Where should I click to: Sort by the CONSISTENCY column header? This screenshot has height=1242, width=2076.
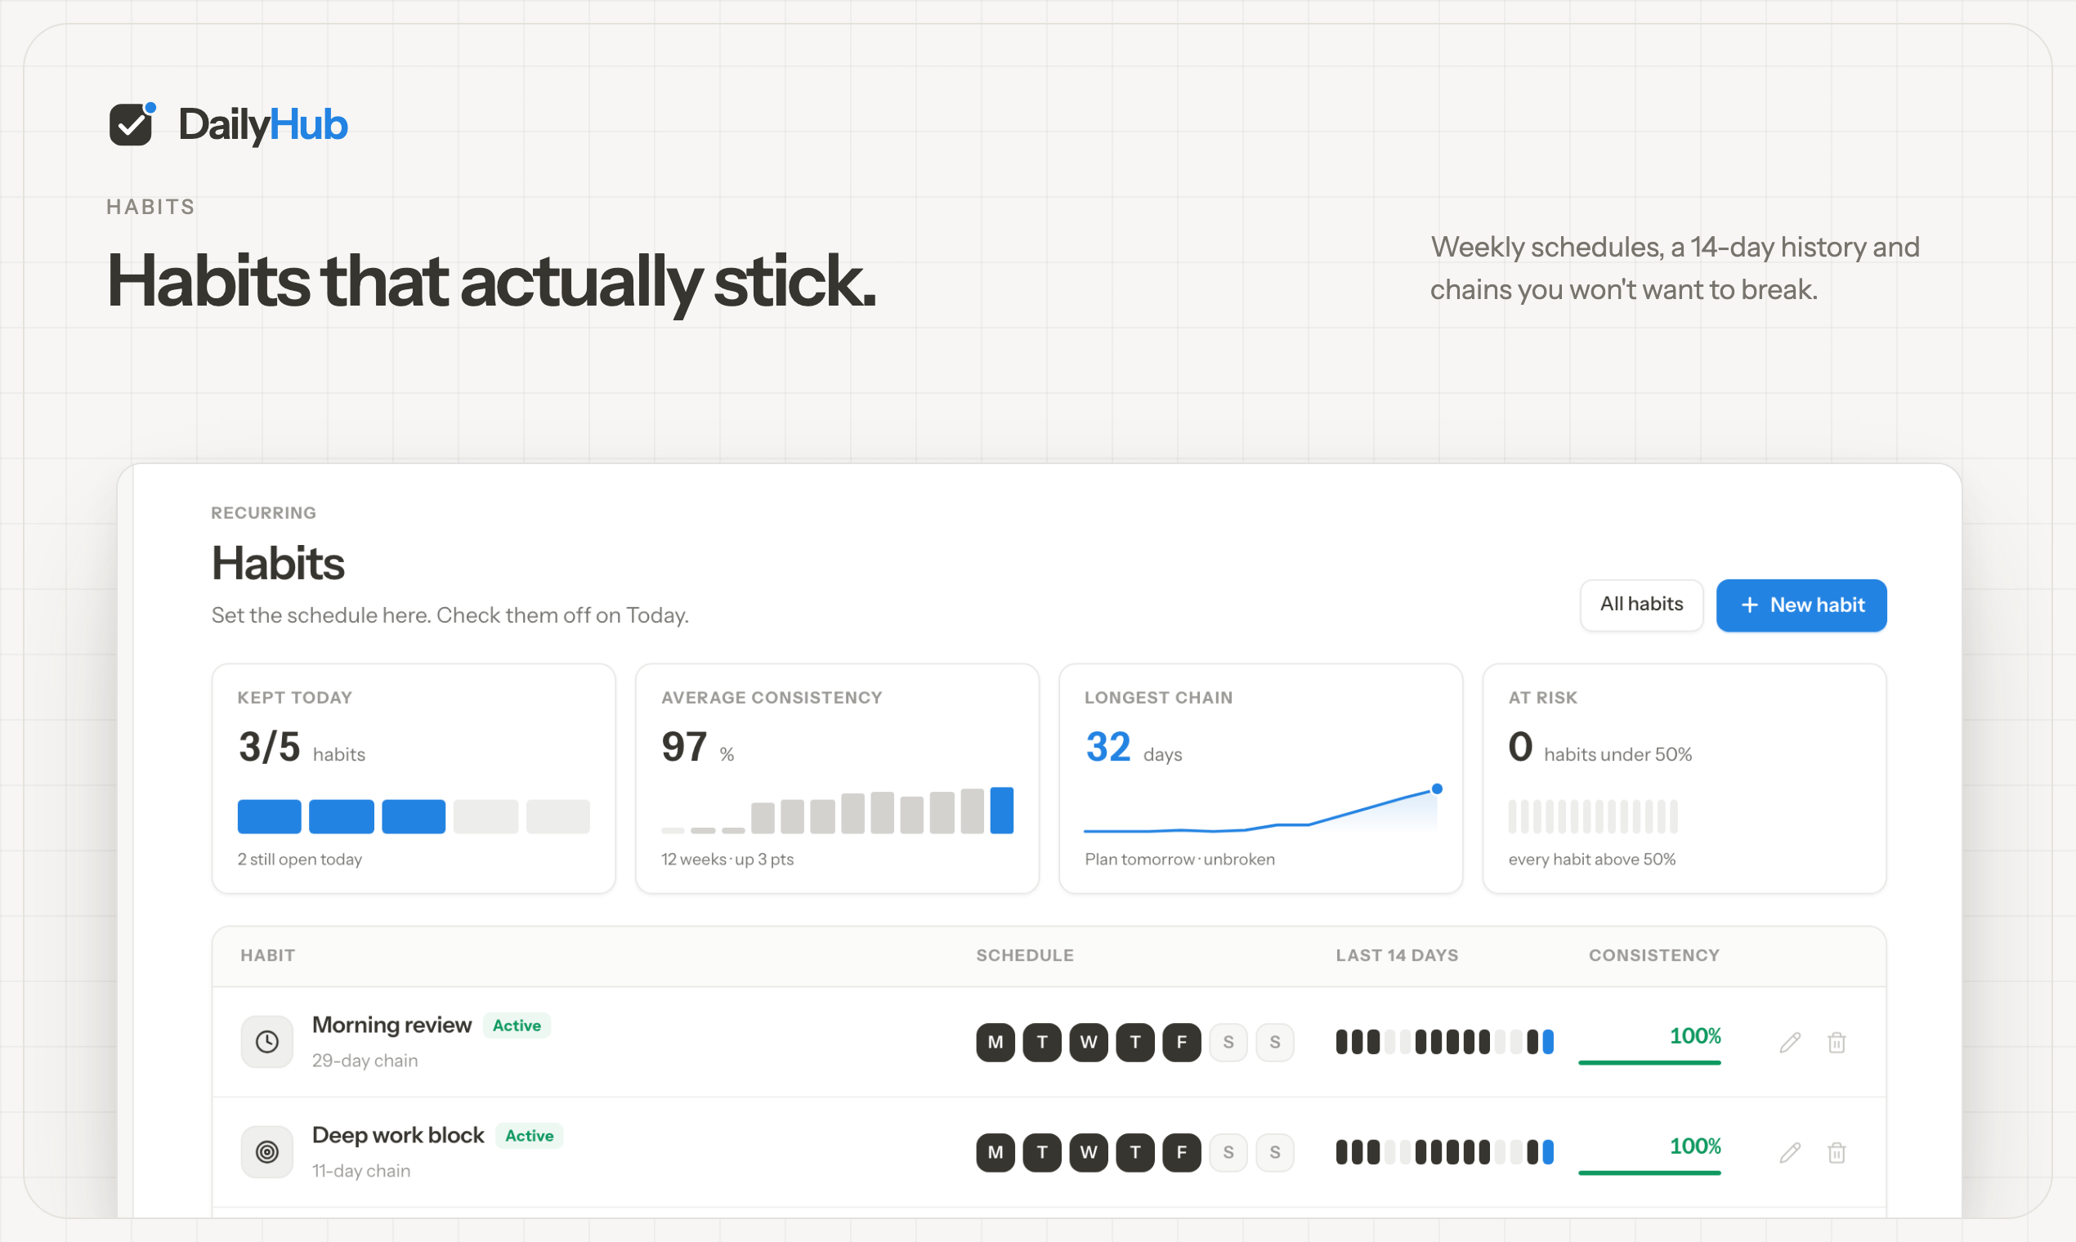(1654, 955)
